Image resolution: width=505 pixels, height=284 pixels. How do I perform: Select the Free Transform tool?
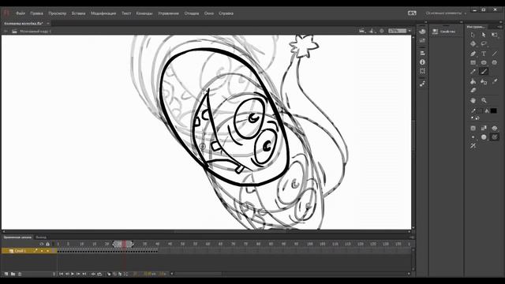(495, 35)
